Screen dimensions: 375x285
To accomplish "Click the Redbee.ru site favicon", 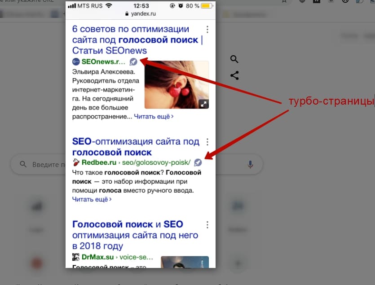I will tap(76, 162).
